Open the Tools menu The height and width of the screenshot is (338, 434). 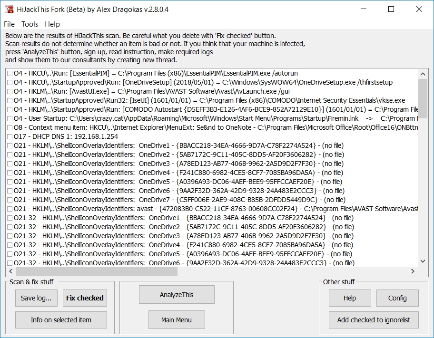coord(30,24)
